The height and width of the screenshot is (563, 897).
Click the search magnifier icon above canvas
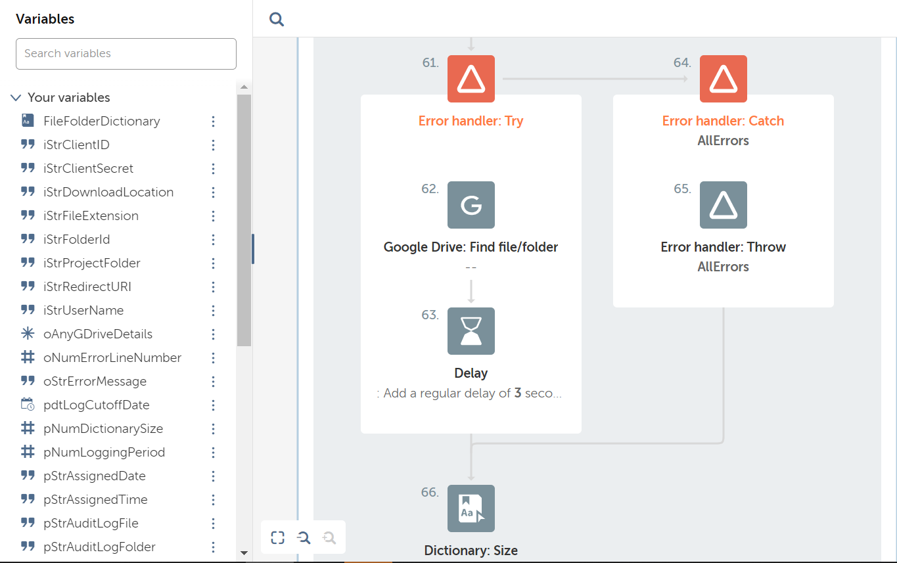point(277,19)
